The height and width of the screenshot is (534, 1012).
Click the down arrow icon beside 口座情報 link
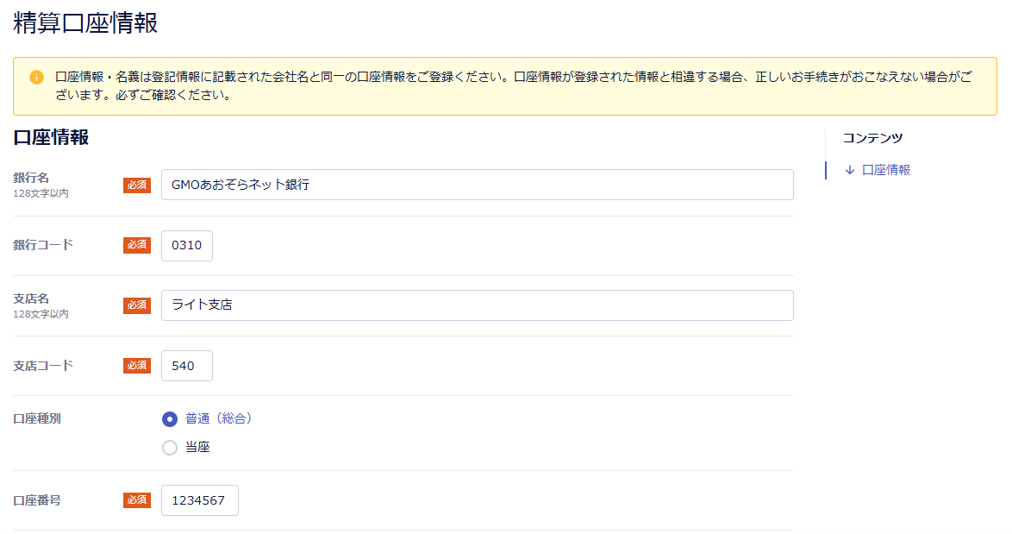point(850,170)
